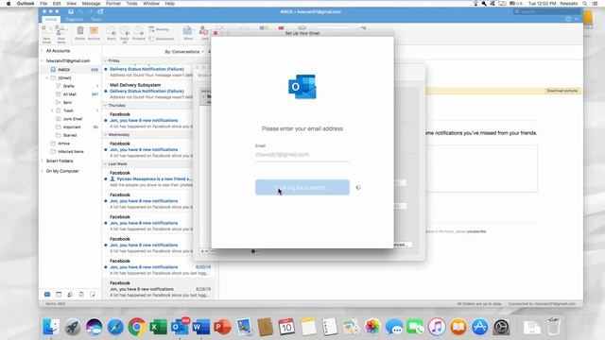Open the Format menu in menu bar

tap(113, 4)
